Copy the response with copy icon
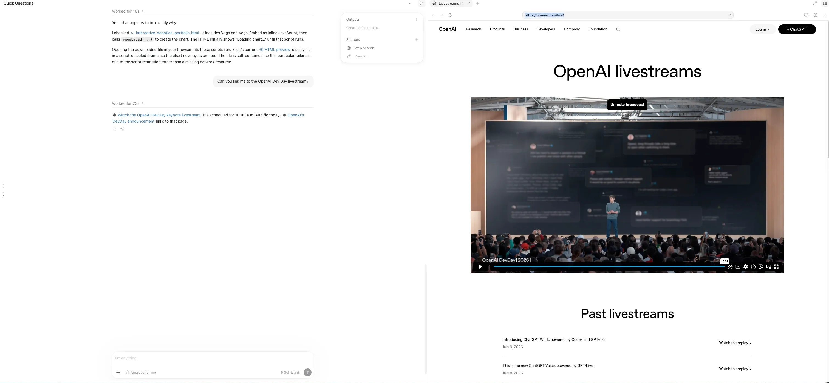Viewport: 829px width, 383px height. pyautogui.click(x=114, y=129)
